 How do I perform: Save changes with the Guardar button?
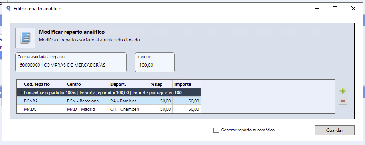(x=335, y=130)
